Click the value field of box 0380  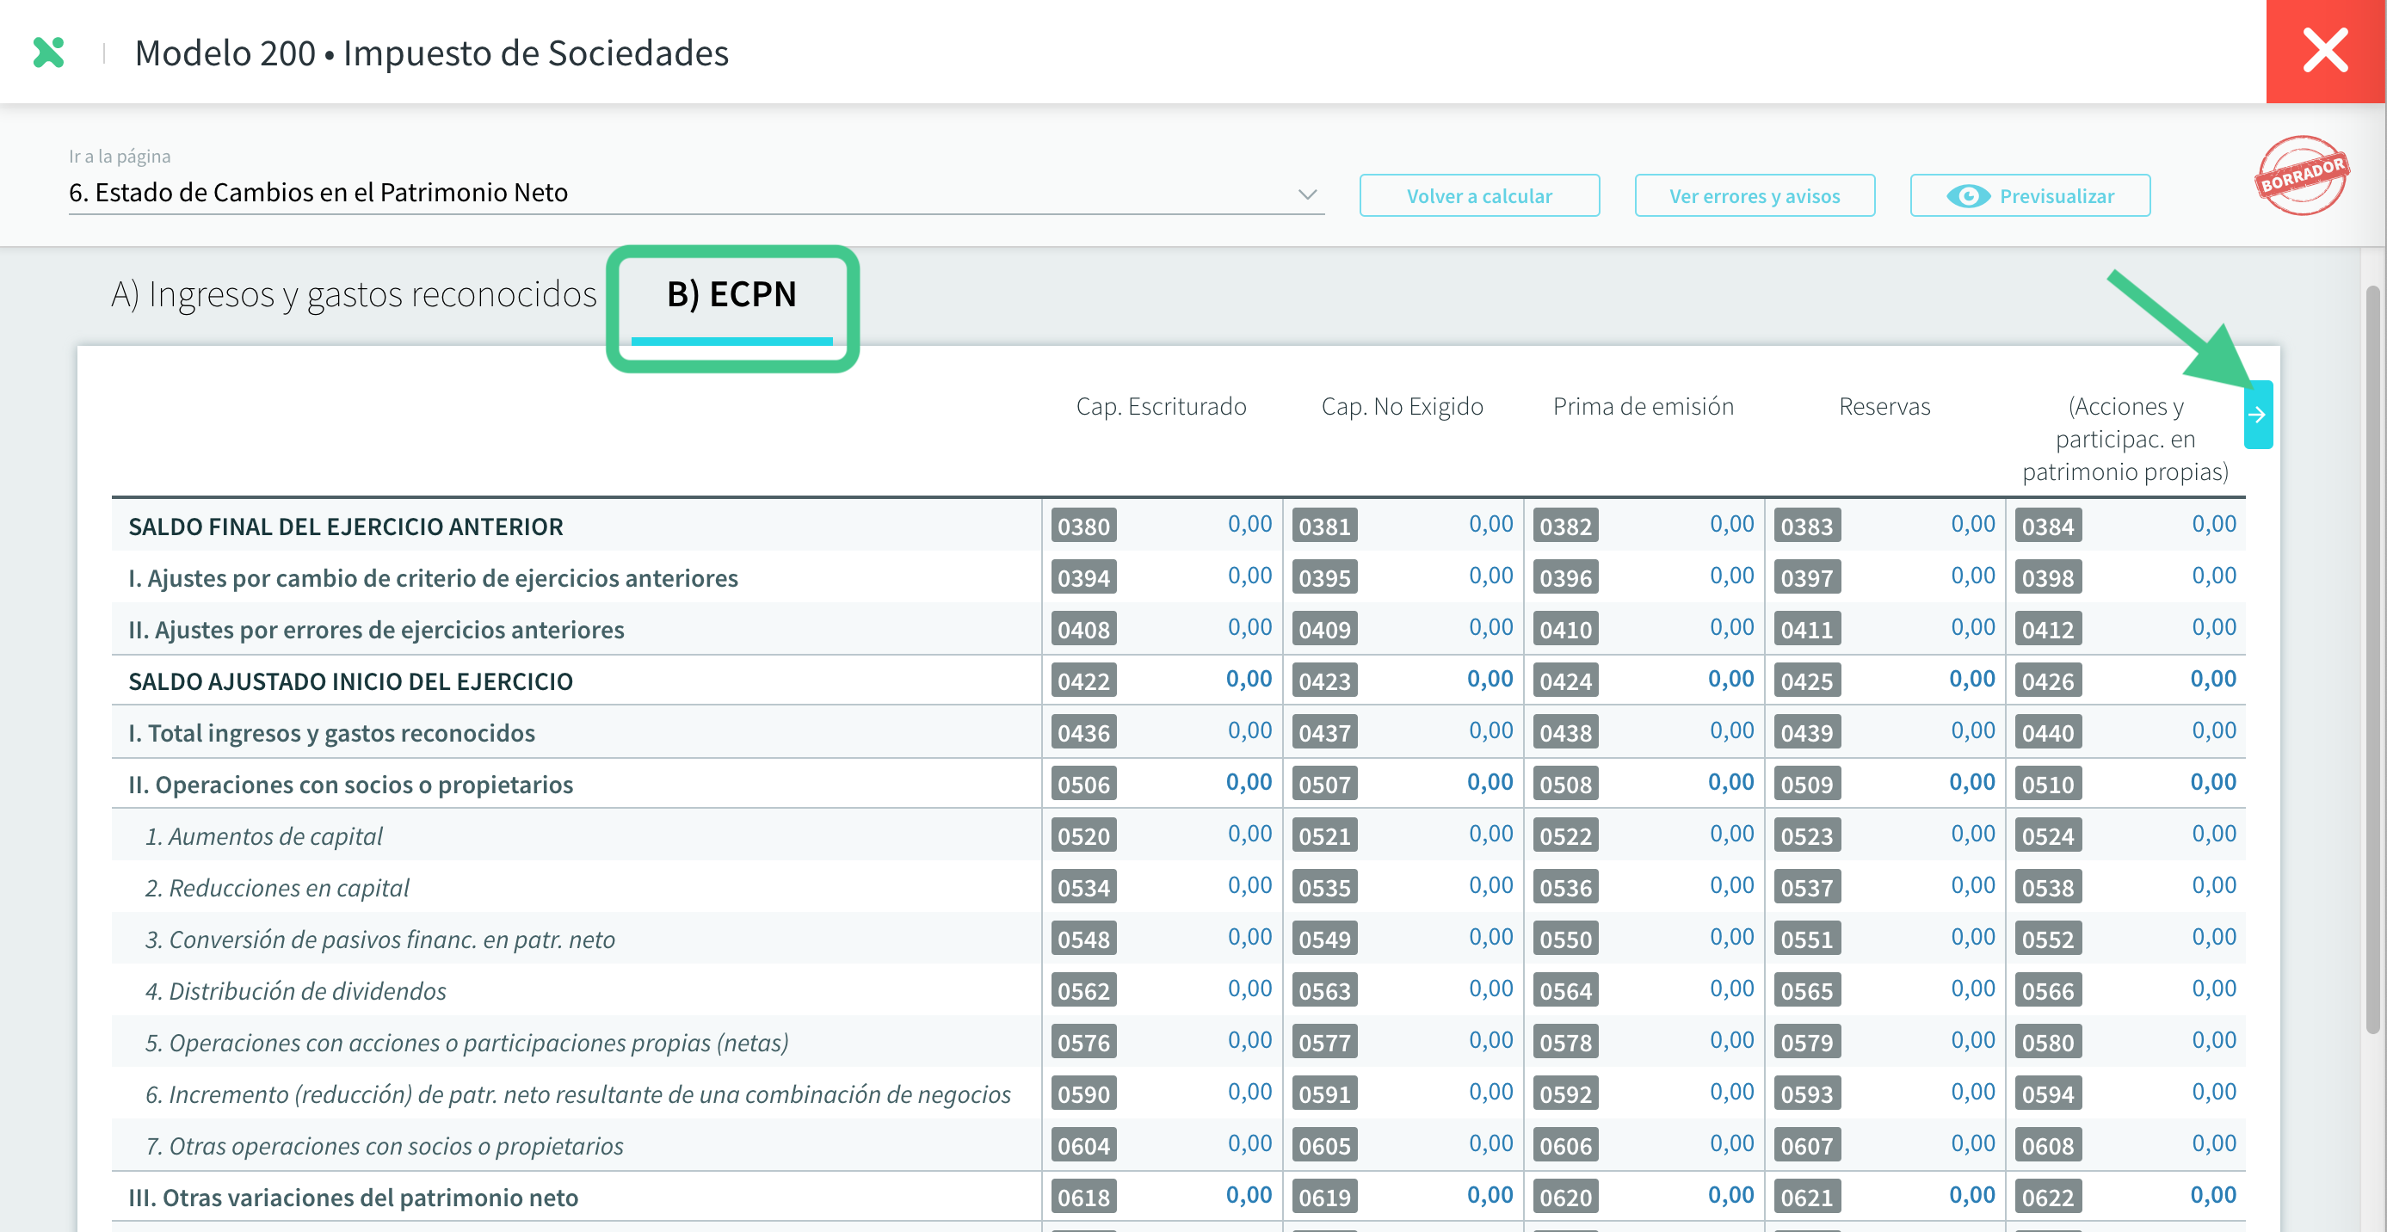1249,524
